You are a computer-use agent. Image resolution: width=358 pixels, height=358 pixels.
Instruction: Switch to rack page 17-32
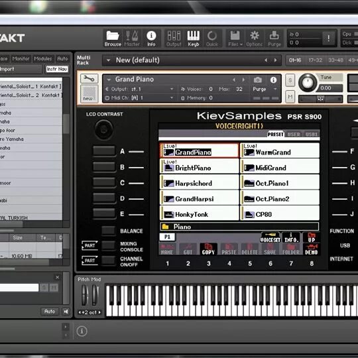pos(315,60)
